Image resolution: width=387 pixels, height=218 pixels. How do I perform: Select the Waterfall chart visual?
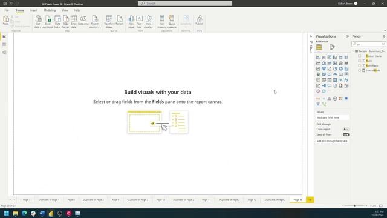click(318, 68)
